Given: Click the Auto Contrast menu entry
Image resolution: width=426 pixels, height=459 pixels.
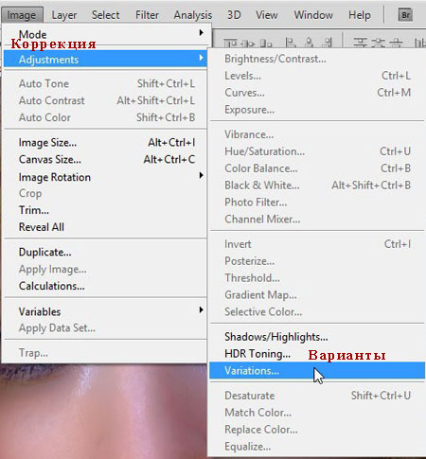Looking at the screenshot, I should click(x=105, y=100).
